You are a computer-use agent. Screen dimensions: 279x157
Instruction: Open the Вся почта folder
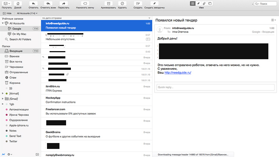[x=20, y=61]
